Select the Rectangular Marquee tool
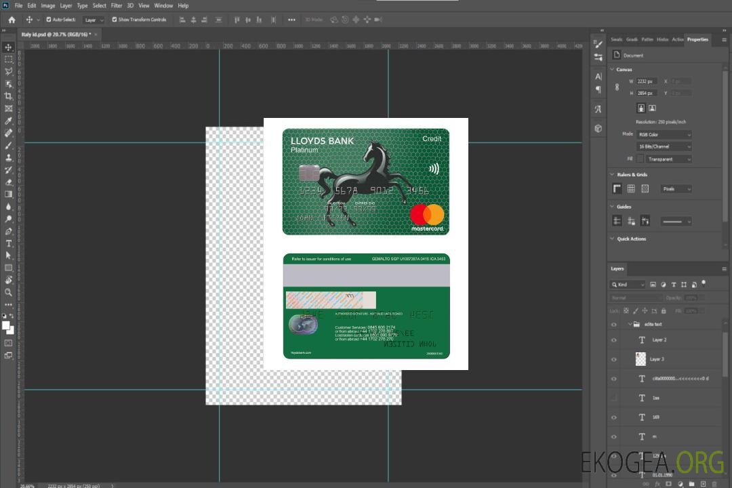The height and width of the screenshot is (488, 732). (8, 60)
